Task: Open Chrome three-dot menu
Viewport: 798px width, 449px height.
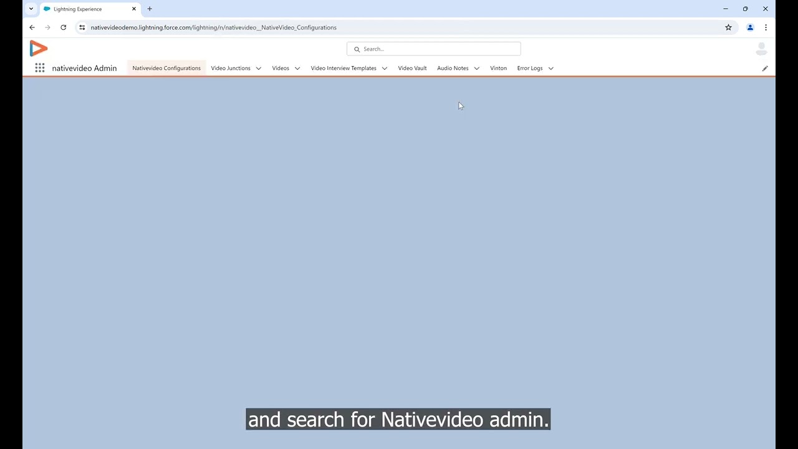Action: pos(766,27)
